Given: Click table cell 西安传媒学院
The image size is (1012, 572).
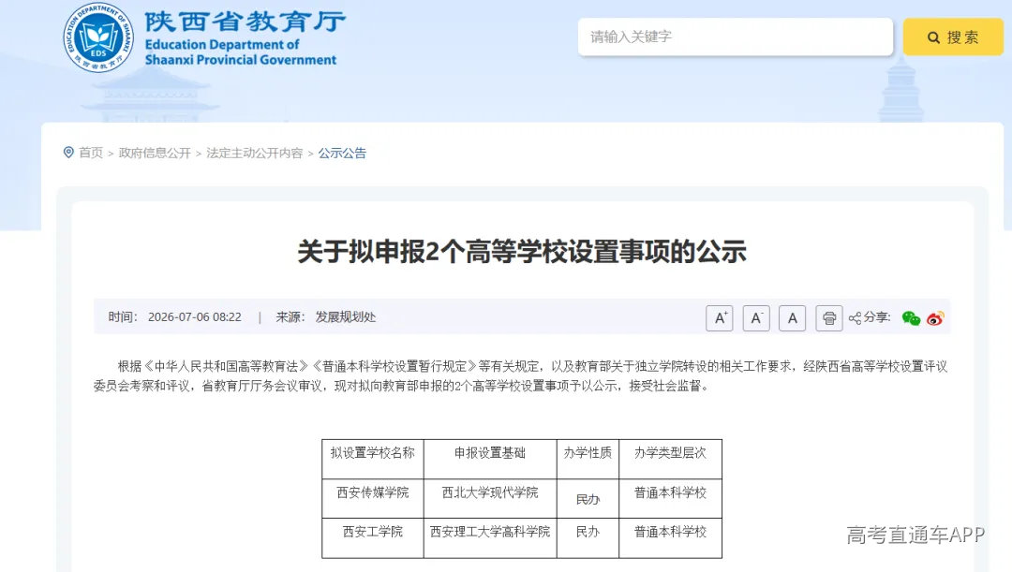Looking at the screenshot, I should [372, 492].
